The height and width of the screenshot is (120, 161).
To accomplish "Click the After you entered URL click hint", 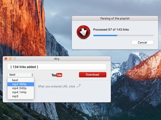I will point(56,87).
